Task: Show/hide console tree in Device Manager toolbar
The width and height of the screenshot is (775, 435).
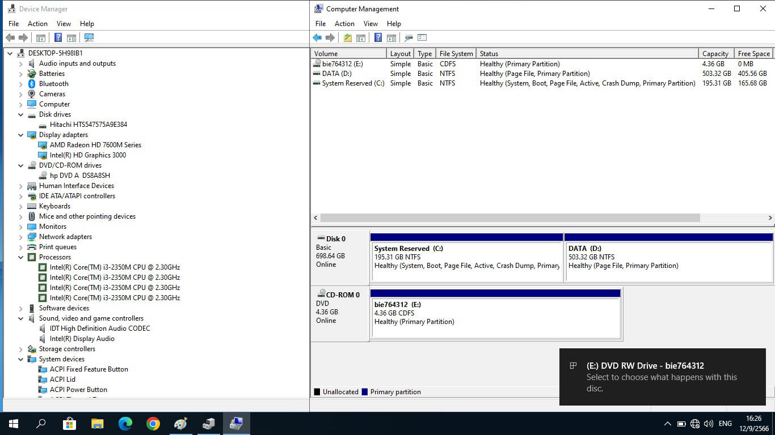Action: click(x=41, y=38)
